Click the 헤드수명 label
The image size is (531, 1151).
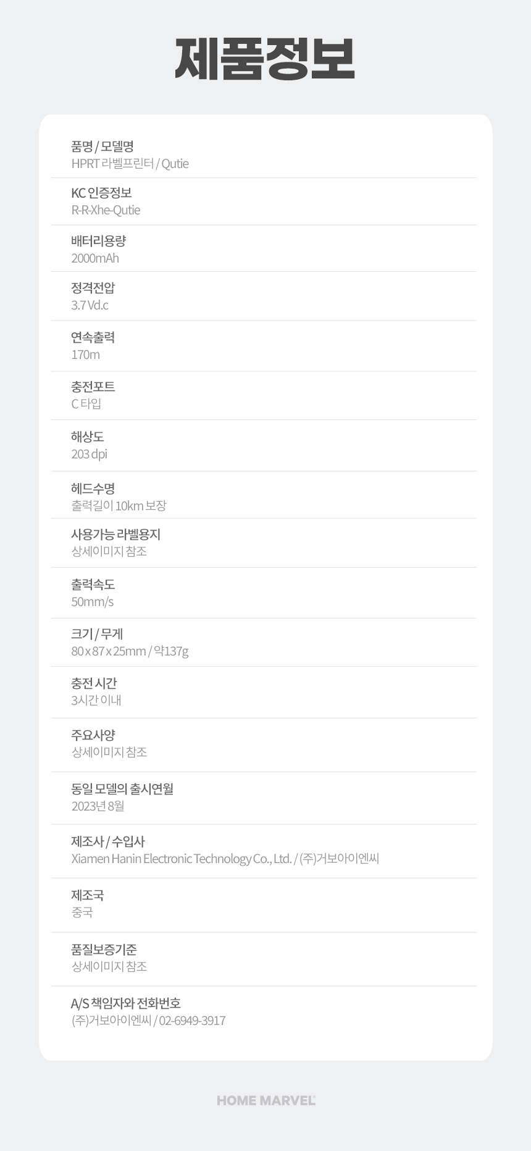coord(93,489)
